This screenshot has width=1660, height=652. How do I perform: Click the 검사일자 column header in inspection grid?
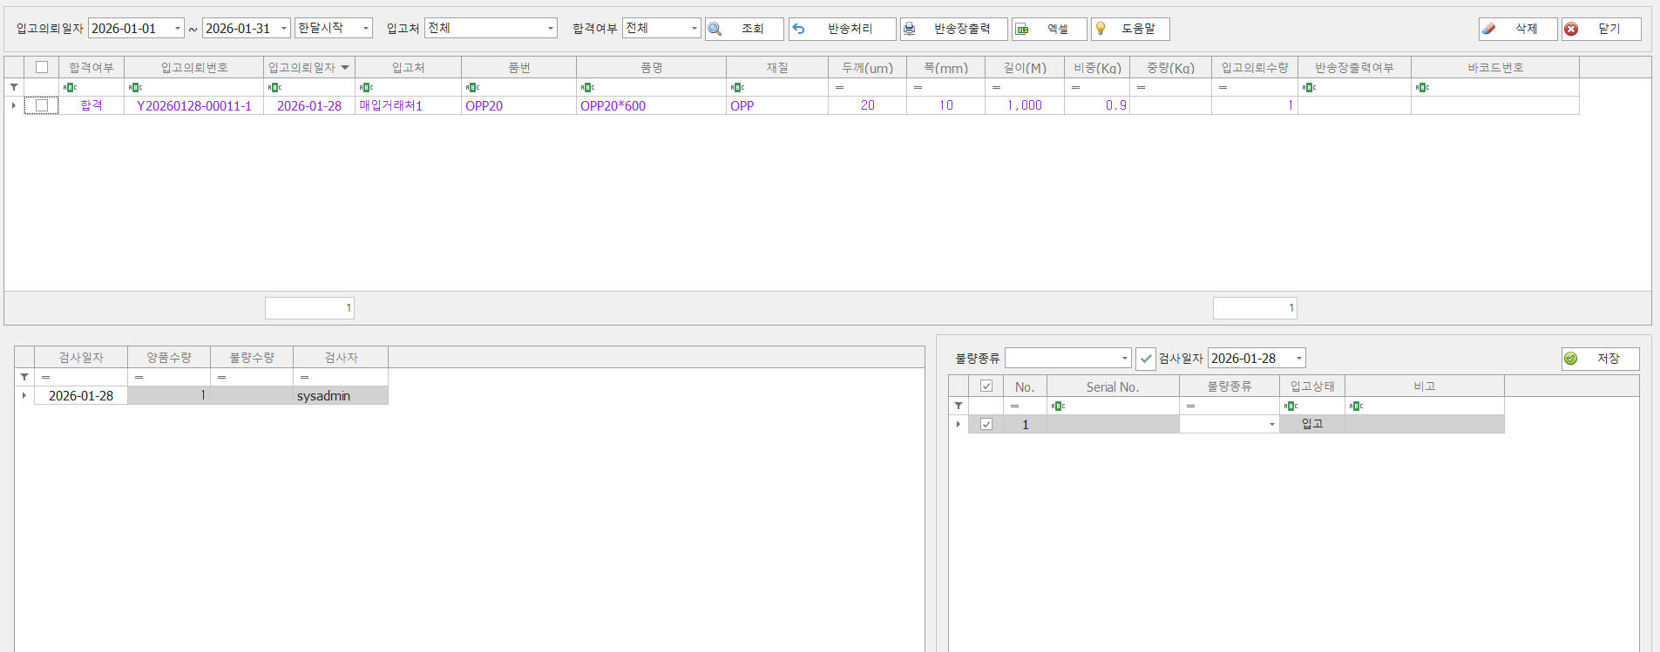coord(81,357)
